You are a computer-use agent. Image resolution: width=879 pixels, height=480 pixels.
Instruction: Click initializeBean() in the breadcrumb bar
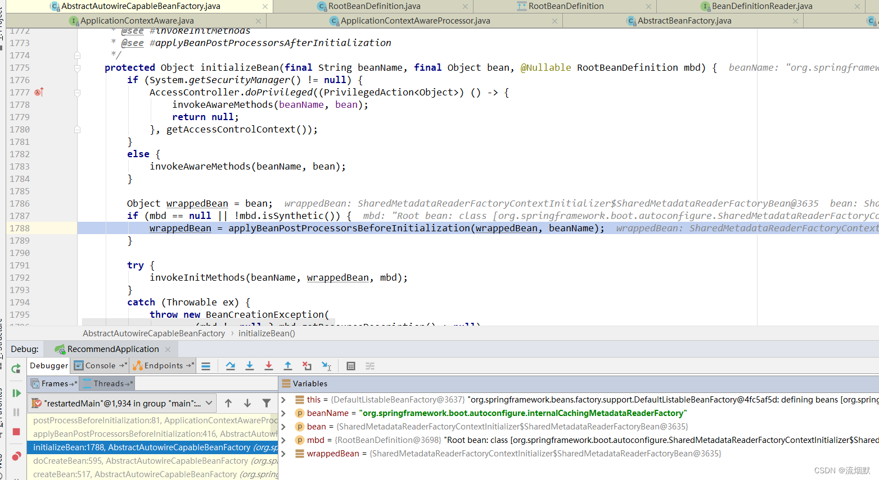[x=267, y=333]
